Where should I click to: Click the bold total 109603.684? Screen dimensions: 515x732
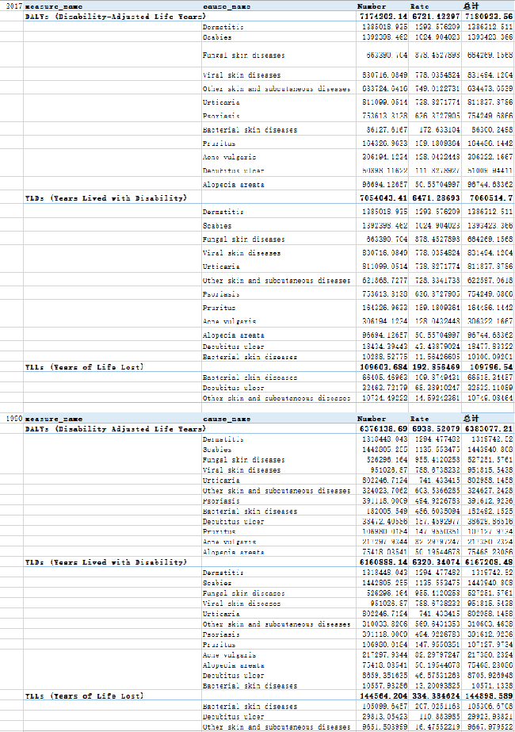pos(383,367)
